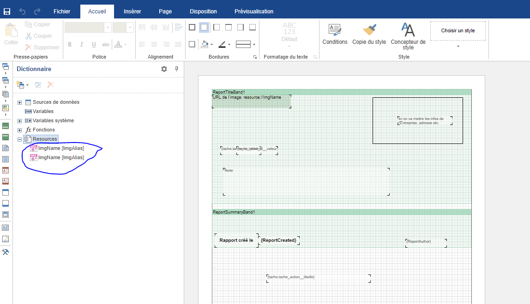Screen dimensions: 530x304
Task: Toggle the bottom border
Action: [253, 27]
